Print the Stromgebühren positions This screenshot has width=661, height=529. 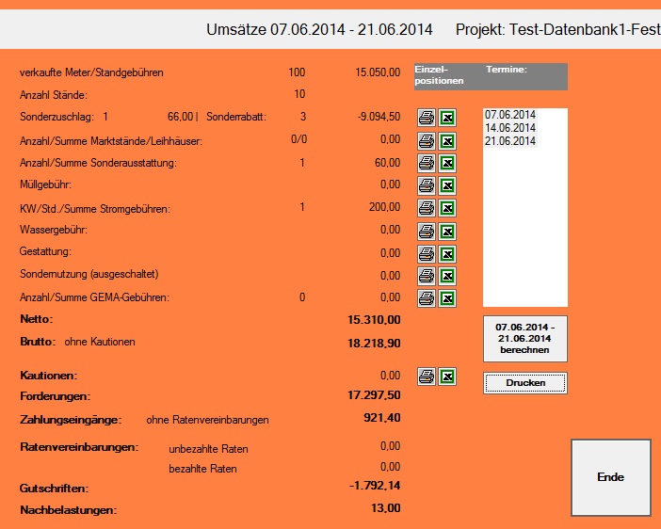(426, 208)
